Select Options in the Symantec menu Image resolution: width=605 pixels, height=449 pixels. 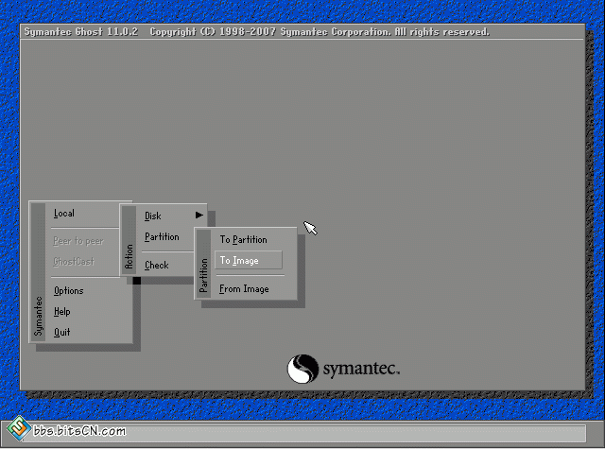tap(69, 290)
